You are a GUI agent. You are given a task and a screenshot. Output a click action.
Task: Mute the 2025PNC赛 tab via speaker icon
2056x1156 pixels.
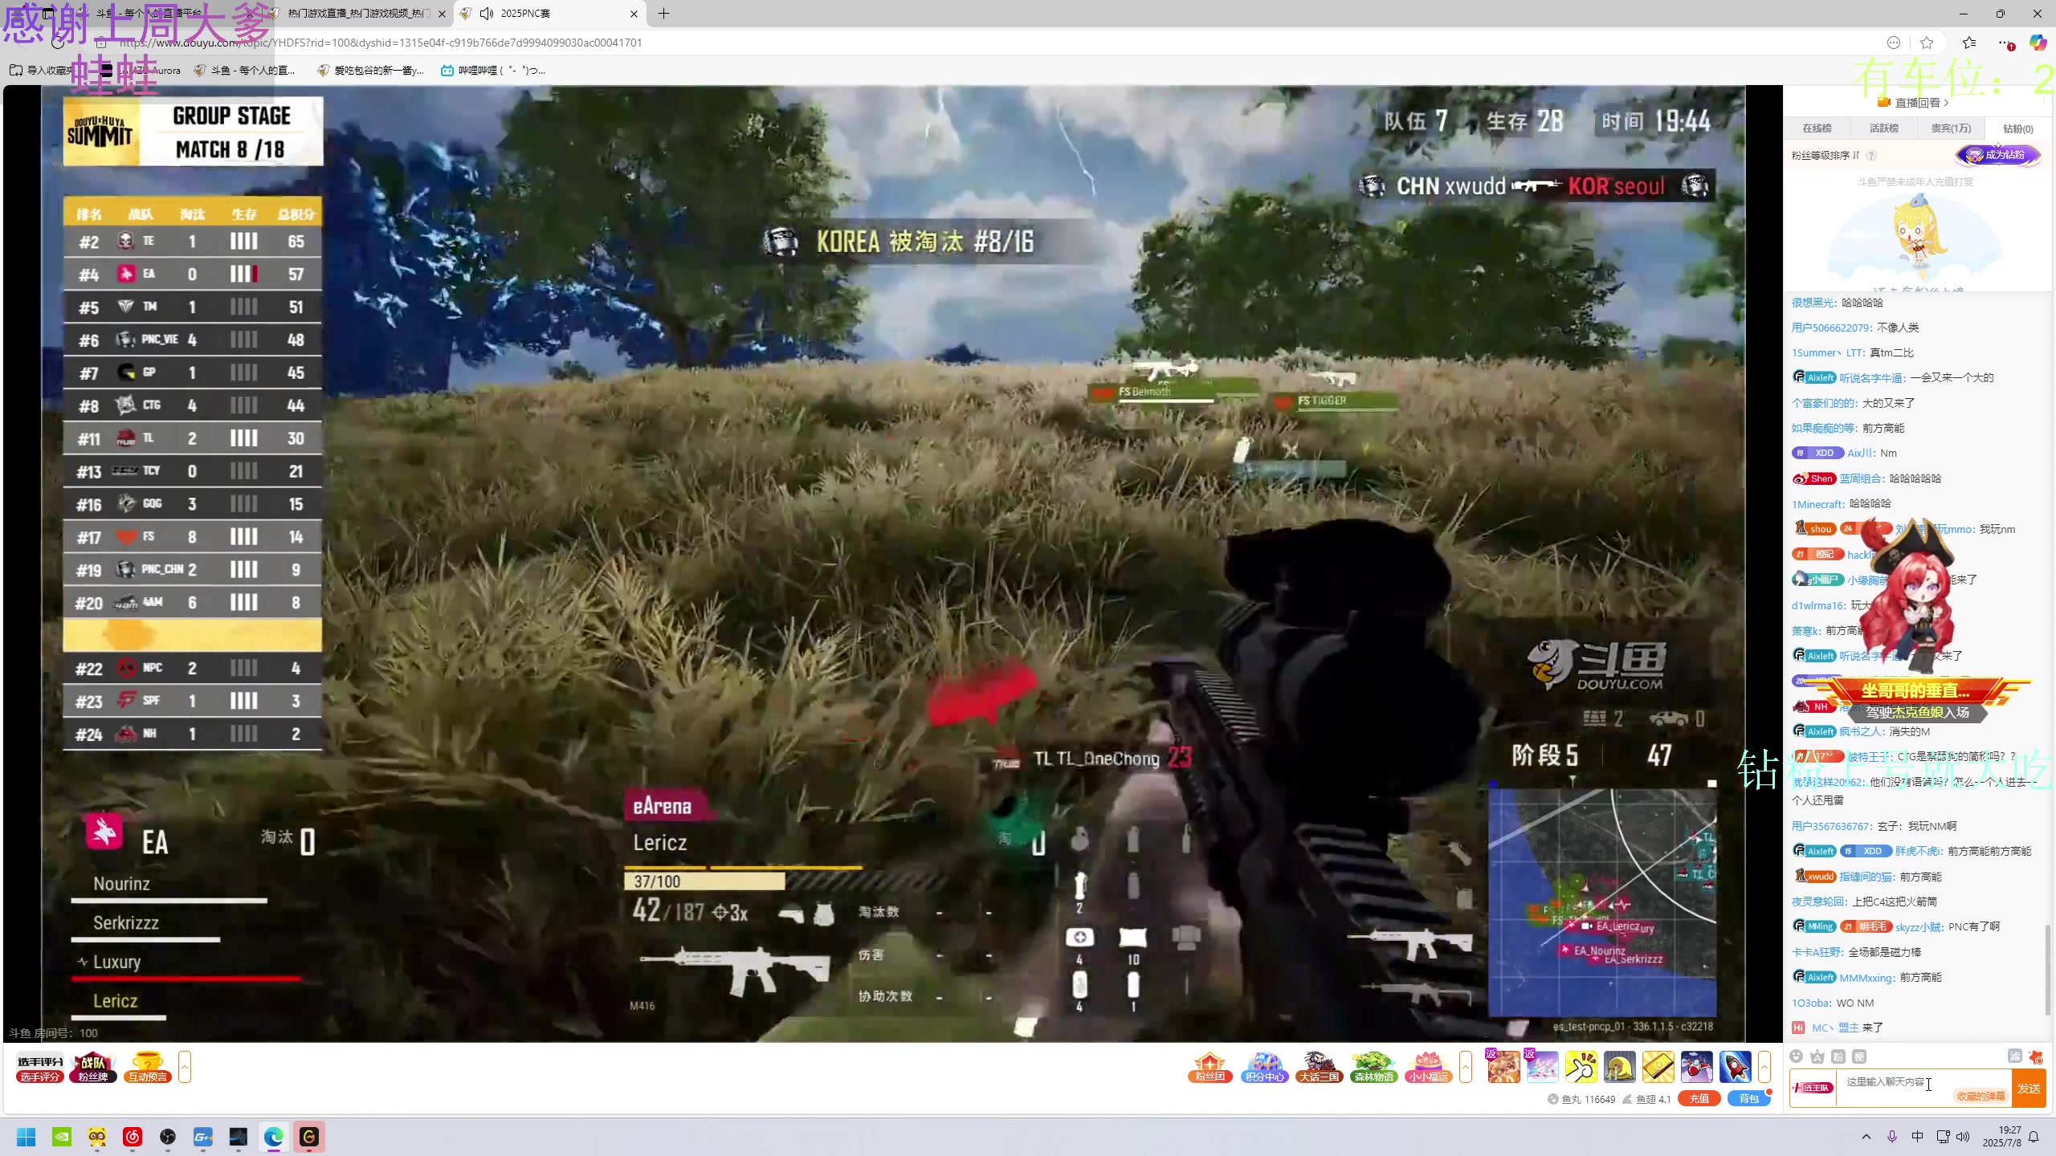coord(487,14)
